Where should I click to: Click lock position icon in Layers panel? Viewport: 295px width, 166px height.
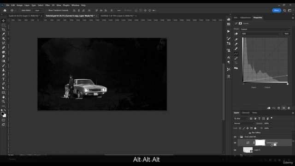[x=248, y=128]
